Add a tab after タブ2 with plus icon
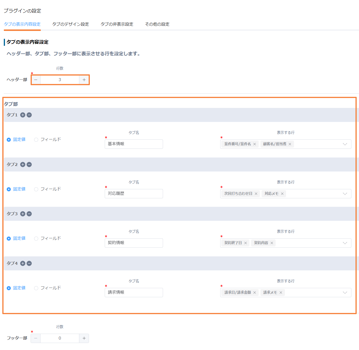Image resolution: width=359 pixels, height=350 pixels. [x=23, y=164]
